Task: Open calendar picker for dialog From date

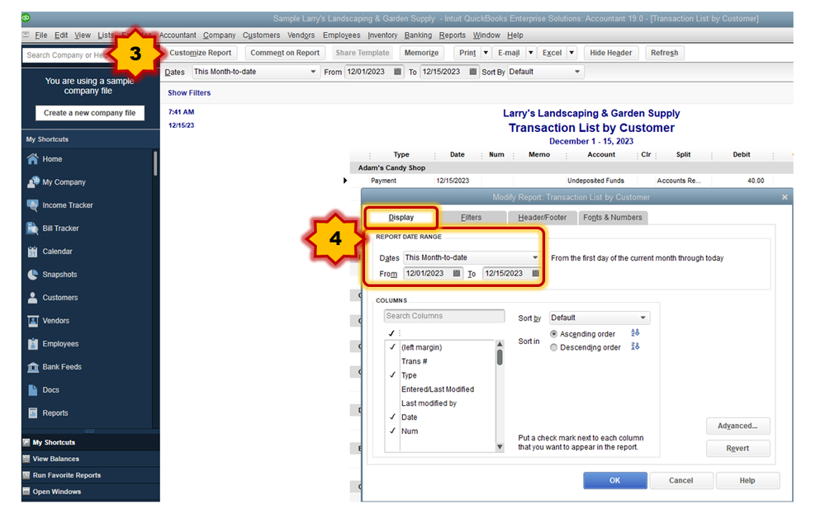Action: 456,273
